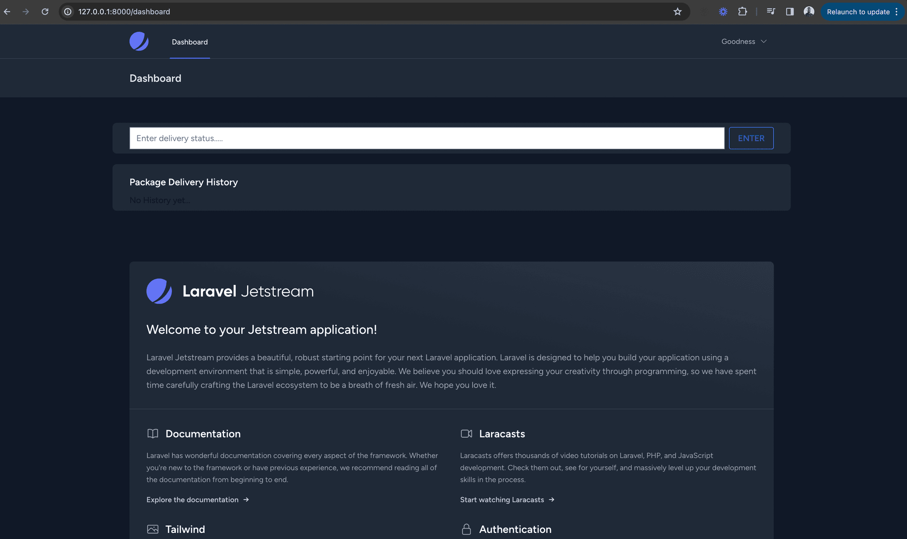Open the browser side panel icon

[789, 12]
